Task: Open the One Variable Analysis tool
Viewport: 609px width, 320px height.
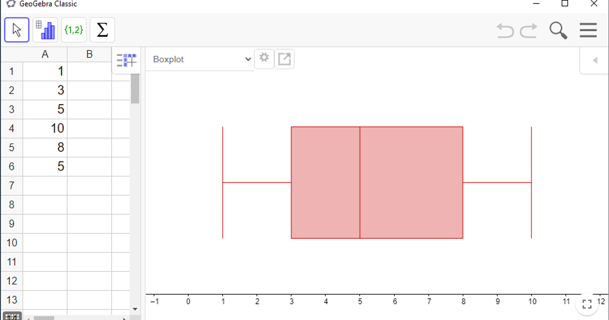Action: (45, 29)
